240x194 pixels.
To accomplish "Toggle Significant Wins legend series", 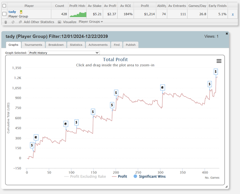I will 149,177.
